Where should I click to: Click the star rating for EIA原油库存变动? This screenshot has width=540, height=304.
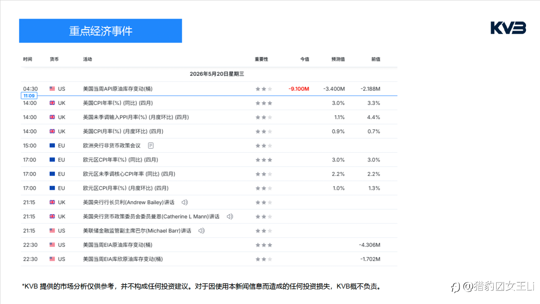pos(264,245)
